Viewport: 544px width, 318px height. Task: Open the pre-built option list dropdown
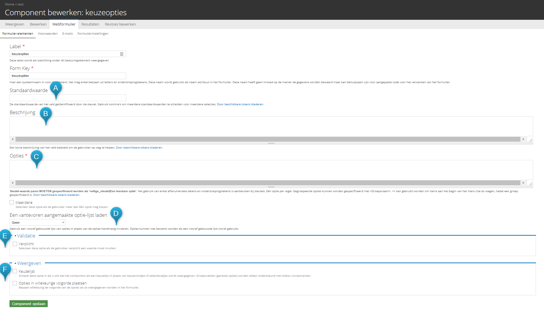38,223
